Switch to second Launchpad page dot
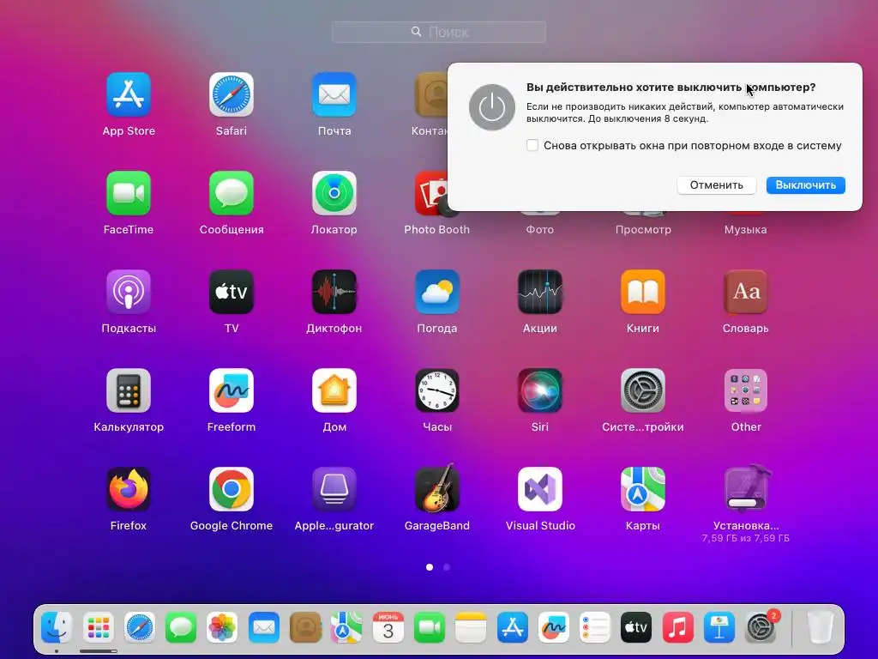Image resolution: width=878 pixels, height=659 pixels. (x=446, y=567)
